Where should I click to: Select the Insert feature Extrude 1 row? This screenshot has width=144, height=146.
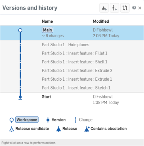click(x=72, y=79)
